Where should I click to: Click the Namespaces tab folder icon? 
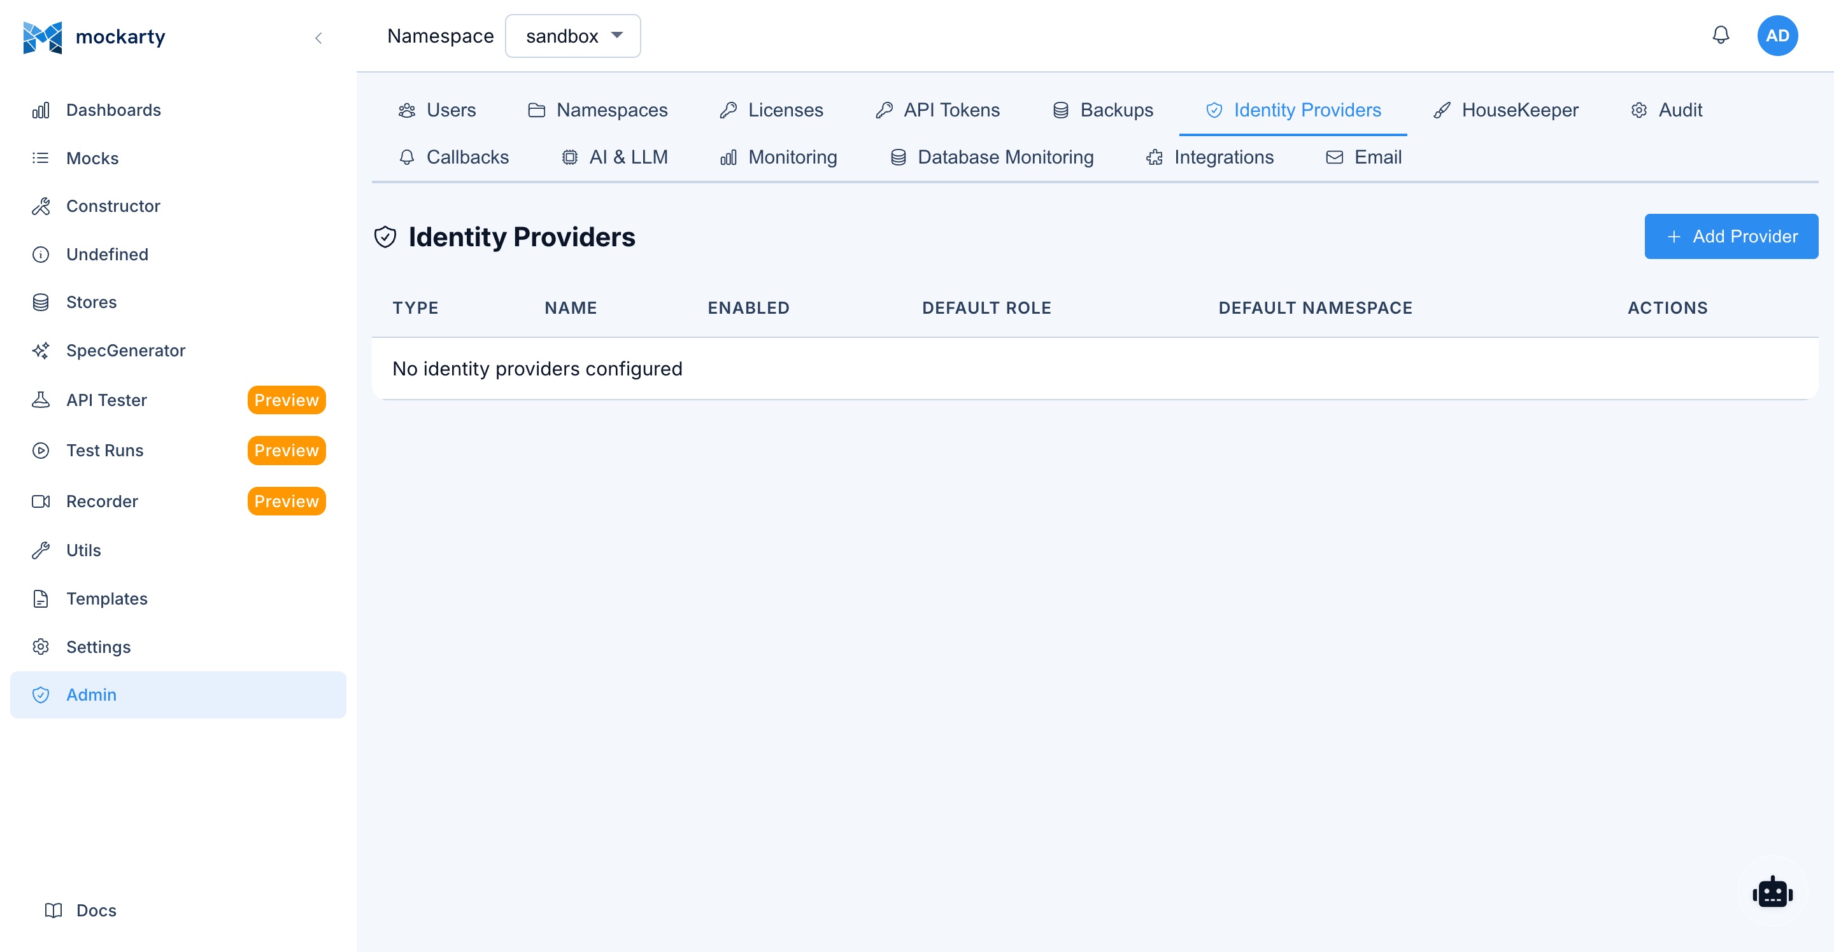coord(536,110)
